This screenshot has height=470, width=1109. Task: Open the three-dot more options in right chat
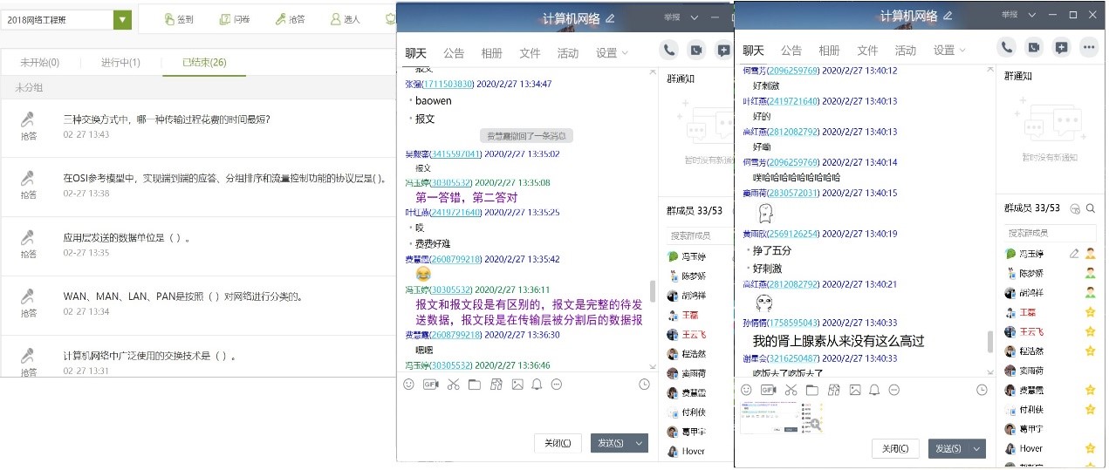[1088, 48]
